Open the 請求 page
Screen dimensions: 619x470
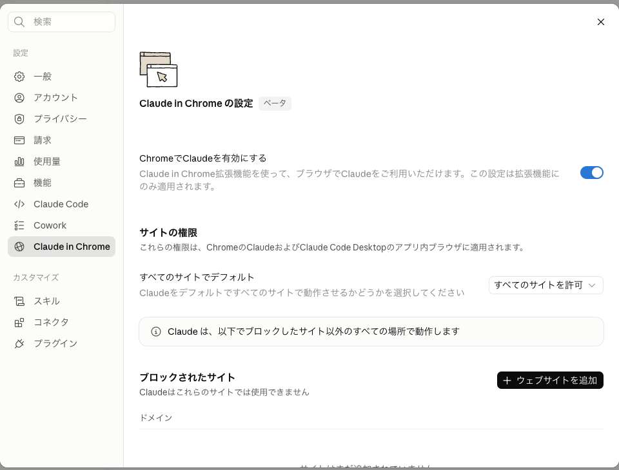[x=62, y=140]
